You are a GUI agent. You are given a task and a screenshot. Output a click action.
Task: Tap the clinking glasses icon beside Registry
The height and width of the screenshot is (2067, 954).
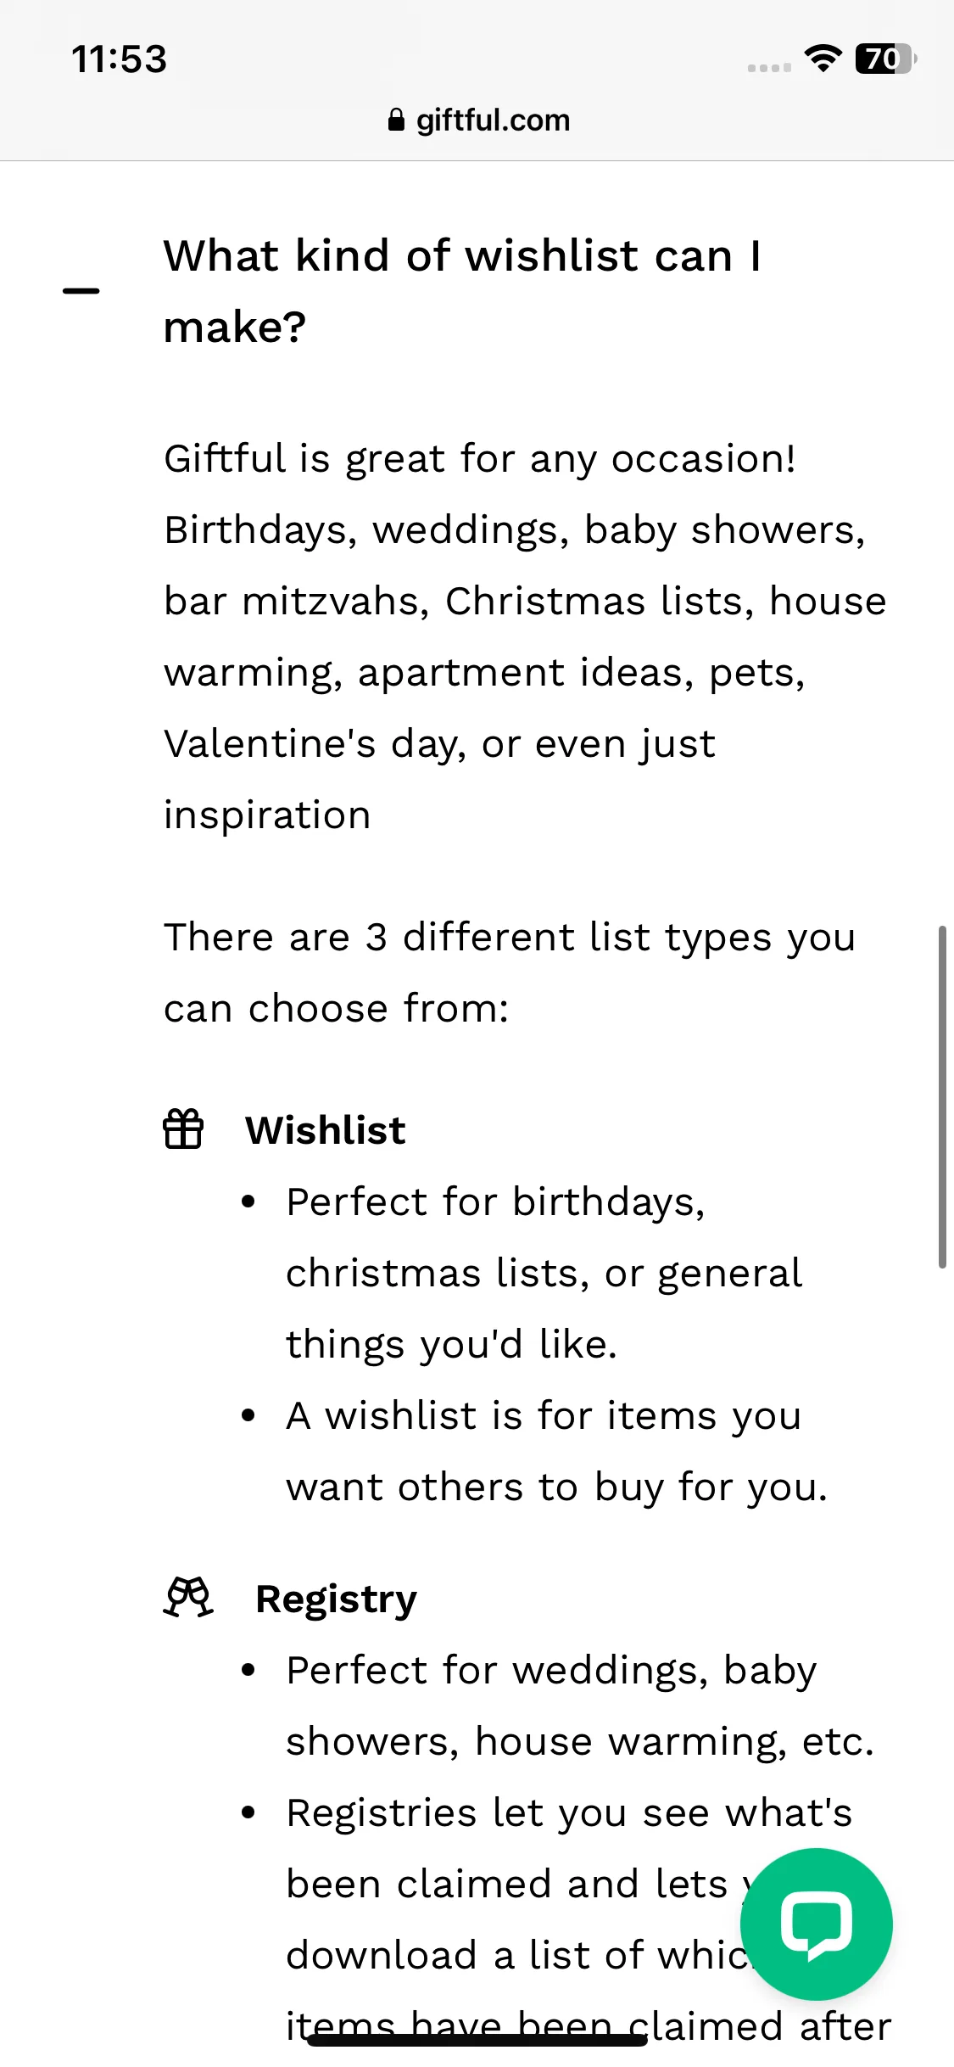tap(188, 1598)
